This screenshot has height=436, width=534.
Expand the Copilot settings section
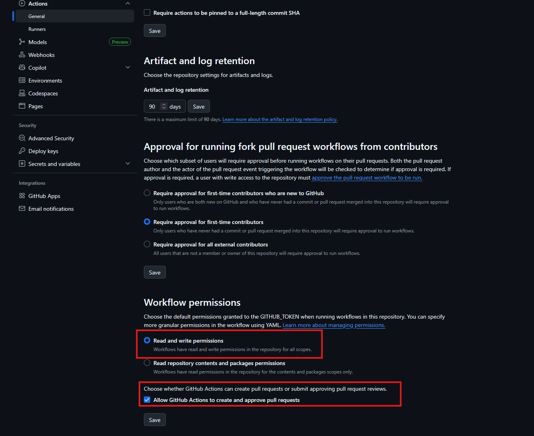click(x=128, y=67)
